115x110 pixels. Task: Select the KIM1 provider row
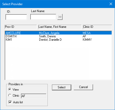click(58, 40)
